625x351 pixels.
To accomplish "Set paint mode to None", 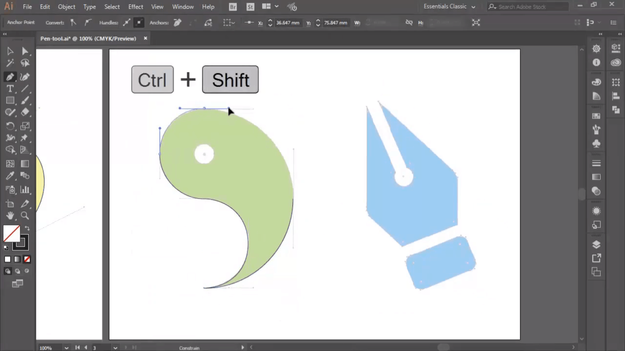I will pyautogui.click(x=27, y=259).
